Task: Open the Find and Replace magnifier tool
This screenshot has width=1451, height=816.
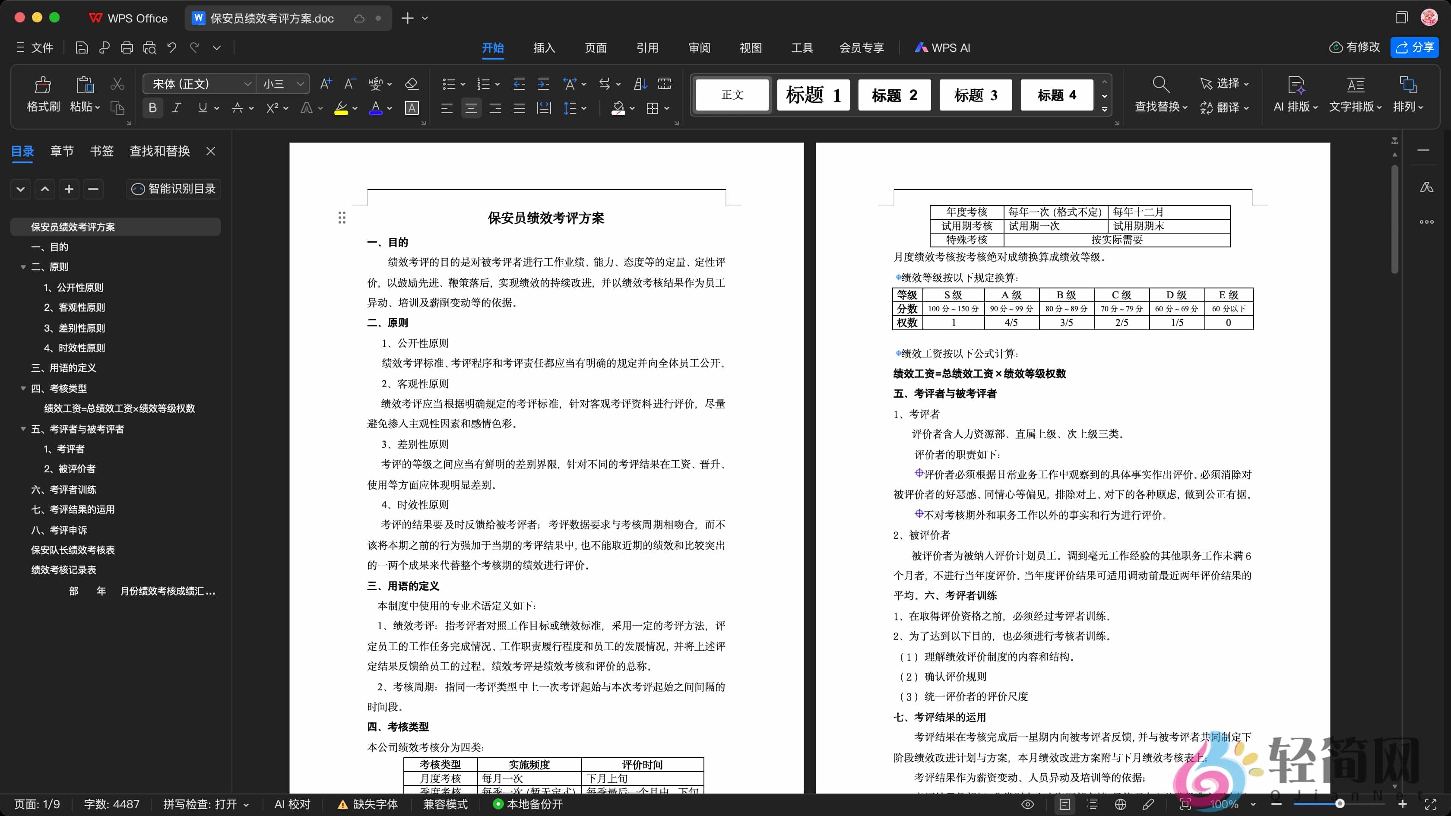Action: point(1161,83)
